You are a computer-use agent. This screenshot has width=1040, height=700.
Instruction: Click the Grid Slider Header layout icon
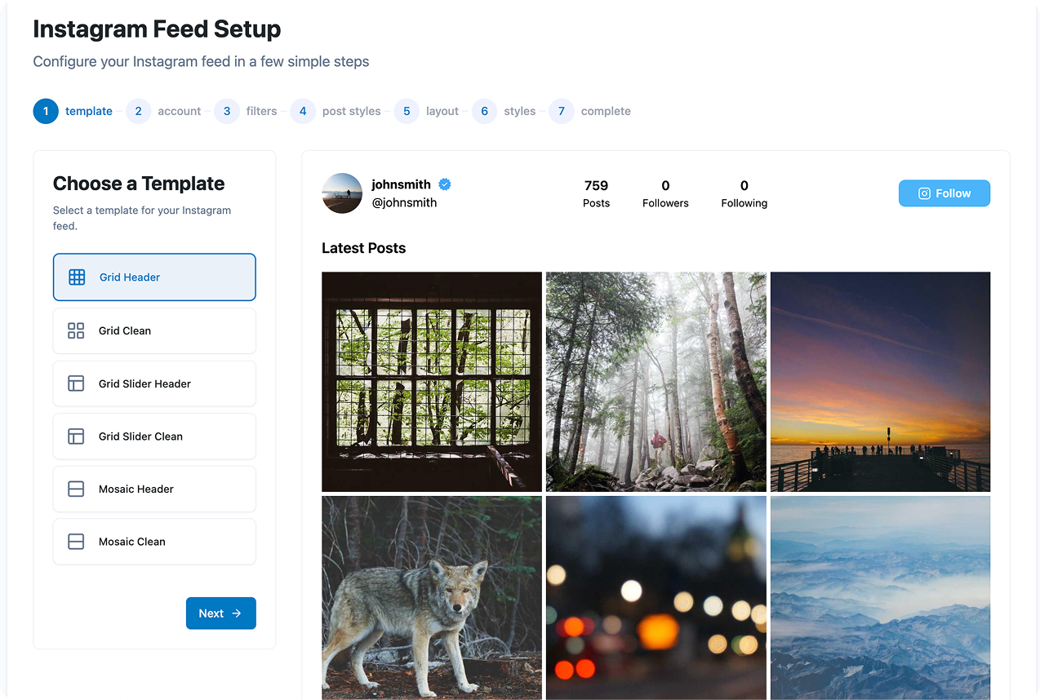tap(76, 383)
